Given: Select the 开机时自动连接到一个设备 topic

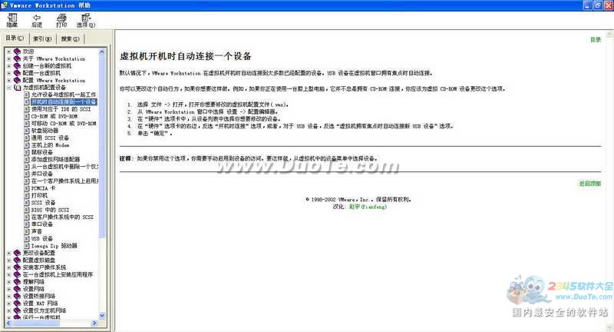Looking at the screenshot, I should coord(64,102).
